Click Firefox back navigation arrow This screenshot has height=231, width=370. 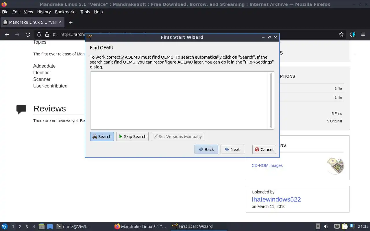click(x=7, y=34)
